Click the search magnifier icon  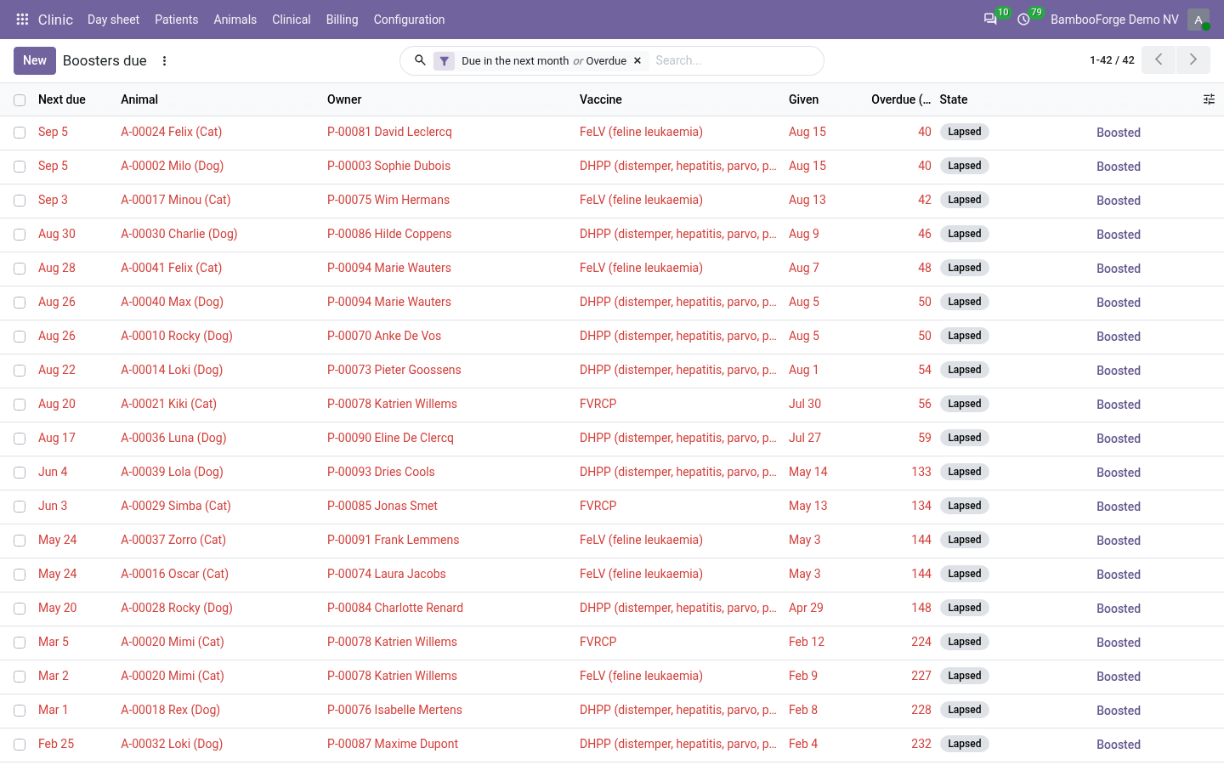pos(420,60)
